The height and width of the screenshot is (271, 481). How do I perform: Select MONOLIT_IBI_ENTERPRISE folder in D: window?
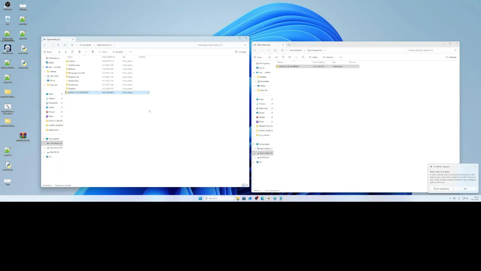click(318, 66)
